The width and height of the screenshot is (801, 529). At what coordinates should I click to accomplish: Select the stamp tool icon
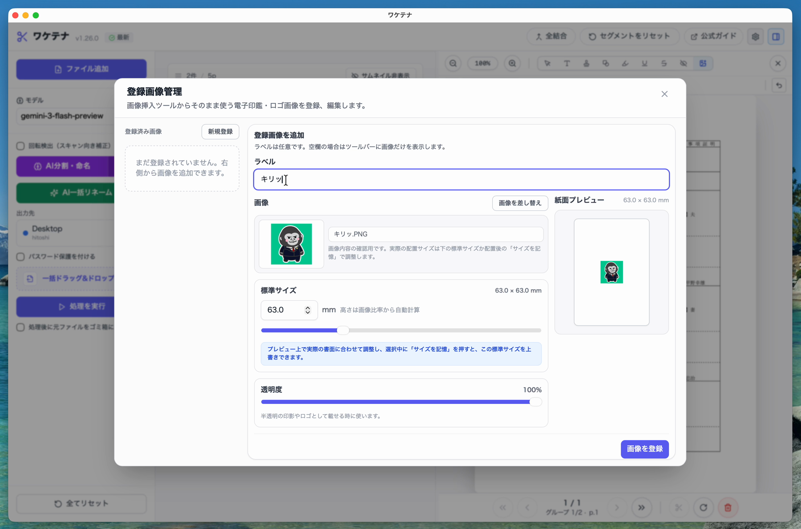point(587,63)
